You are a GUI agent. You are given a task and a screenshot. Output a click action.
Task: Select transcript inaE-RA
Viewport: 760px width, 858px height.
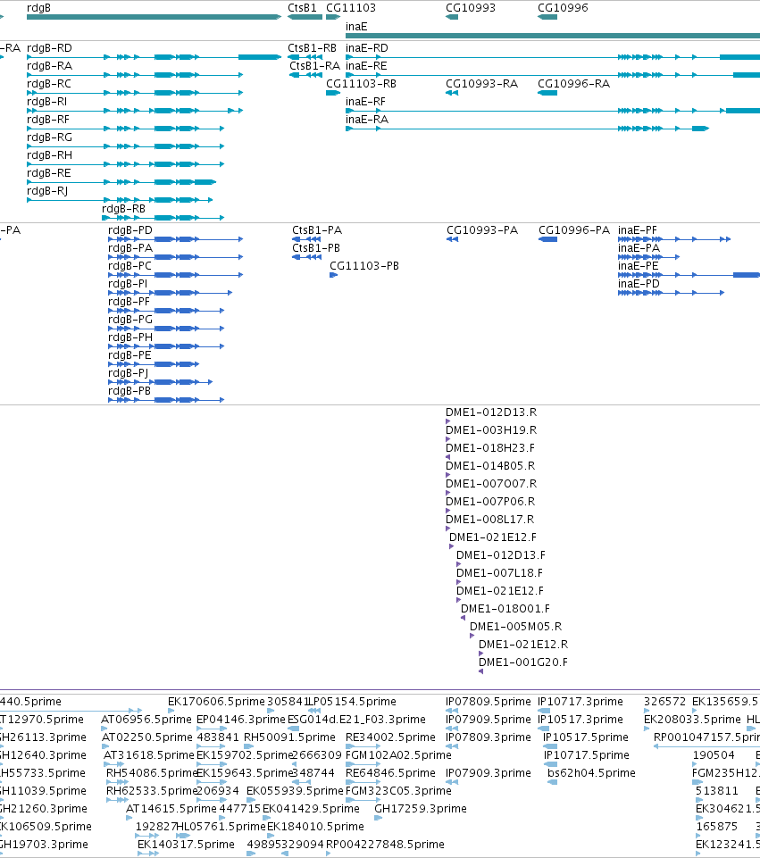pos(367,120)
